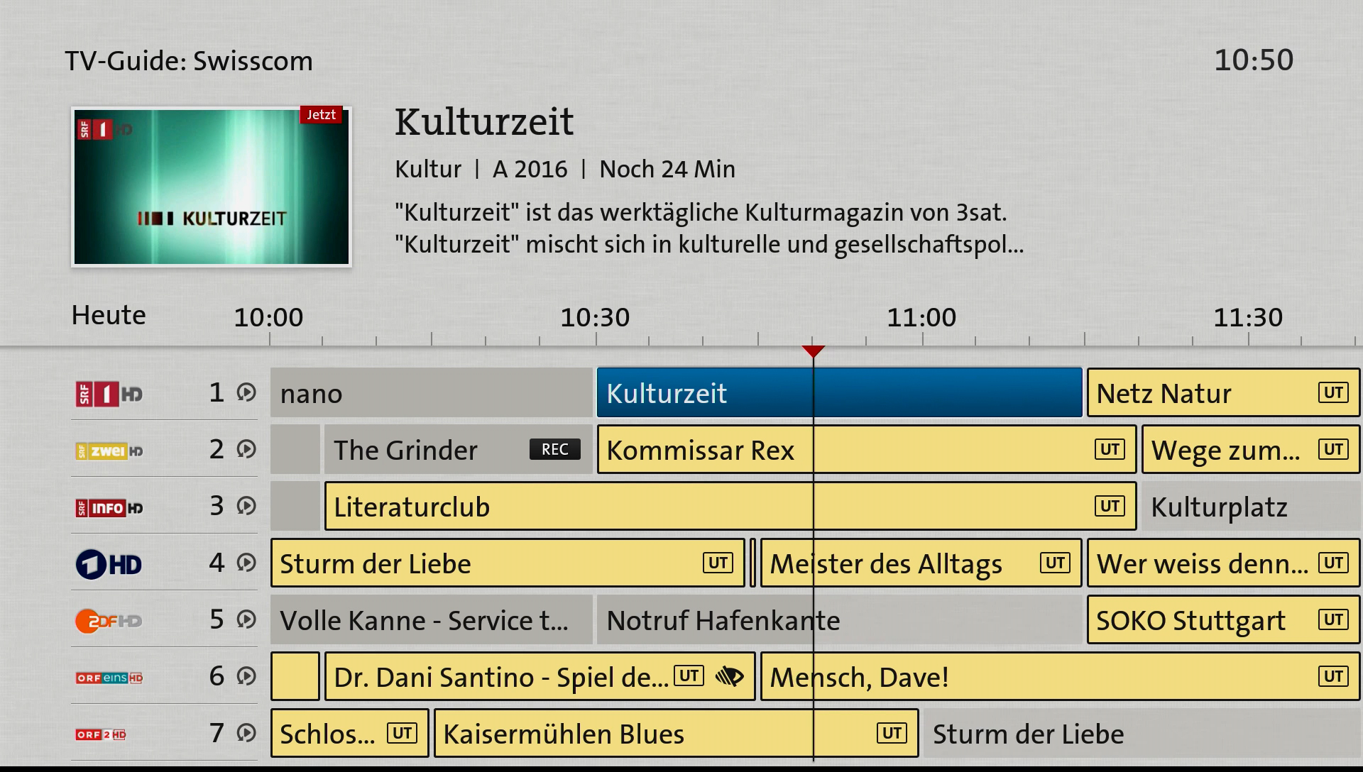Screen dimensions: 1363x772
Task: Select the Das Erste HD channel logo
Action: click(109, 565)
